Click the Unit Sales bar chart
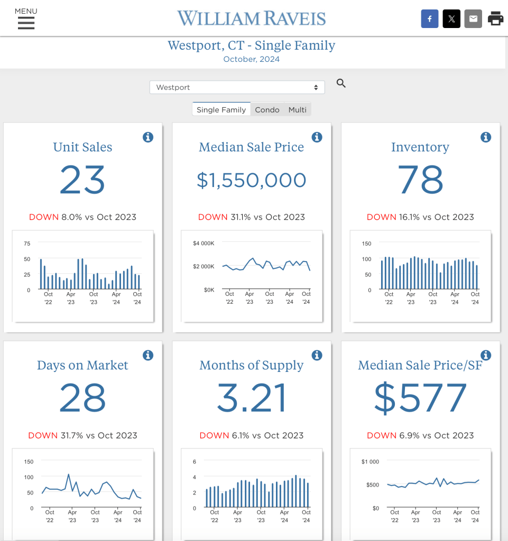The width and height of the screenshot is (508, 541). click(83, 275)
